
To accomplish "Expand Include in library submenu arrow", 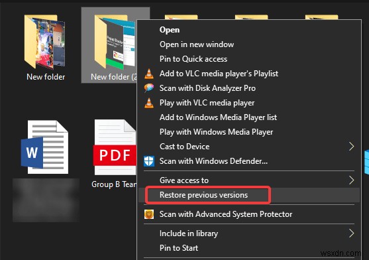I will [x=351, y=233].
